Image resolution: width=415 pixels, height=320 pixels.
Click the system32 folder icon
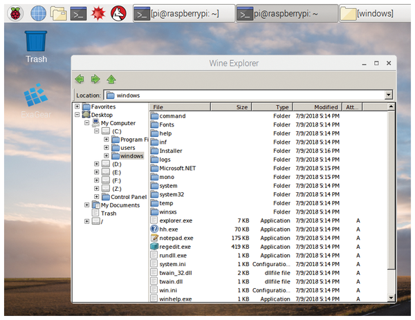click(x=154, y=194)
